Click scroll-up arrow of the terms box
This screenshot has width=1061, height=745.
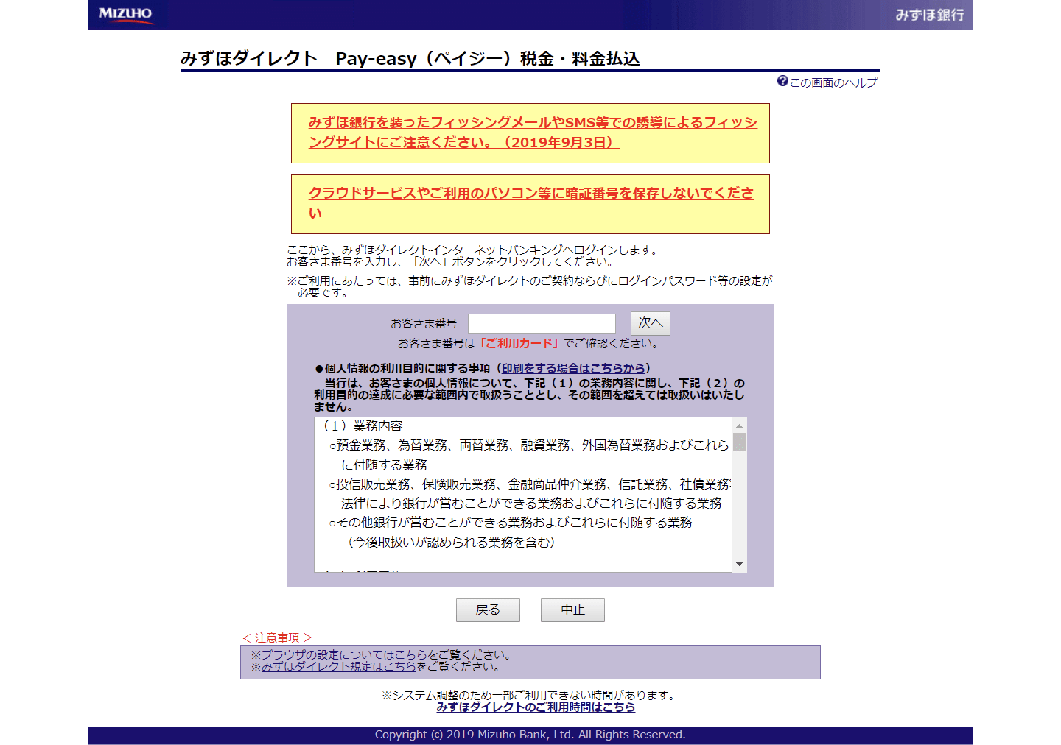click(739, 426)
